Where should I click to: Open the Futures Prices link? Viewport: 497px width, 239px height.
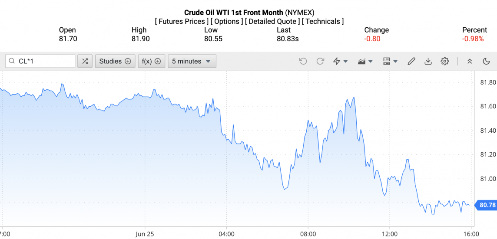[181, 21]
